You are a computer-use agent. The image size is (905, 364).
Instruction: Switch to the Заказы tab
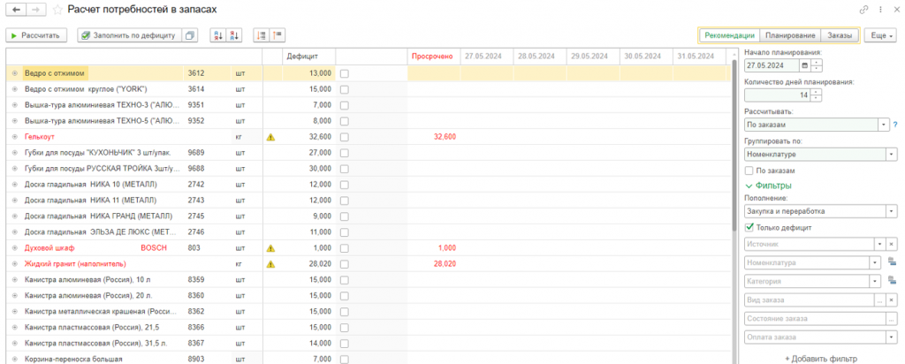click(840, 35)
